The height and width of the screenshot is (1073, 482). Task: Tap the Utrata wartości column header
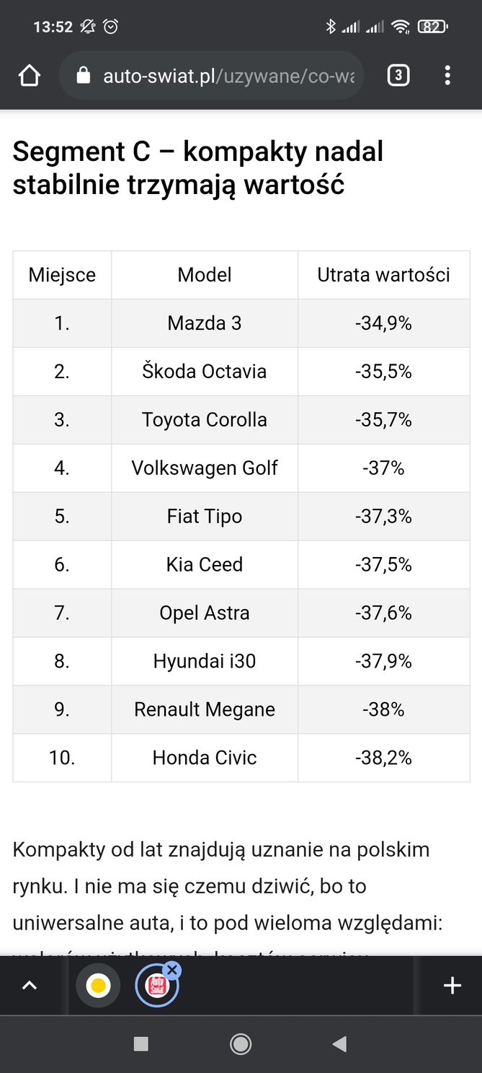pos(384,275)
